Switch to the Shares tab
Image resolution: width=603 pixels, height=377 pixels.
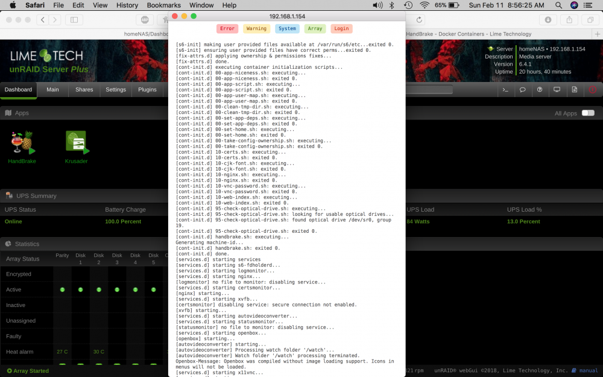84,90
